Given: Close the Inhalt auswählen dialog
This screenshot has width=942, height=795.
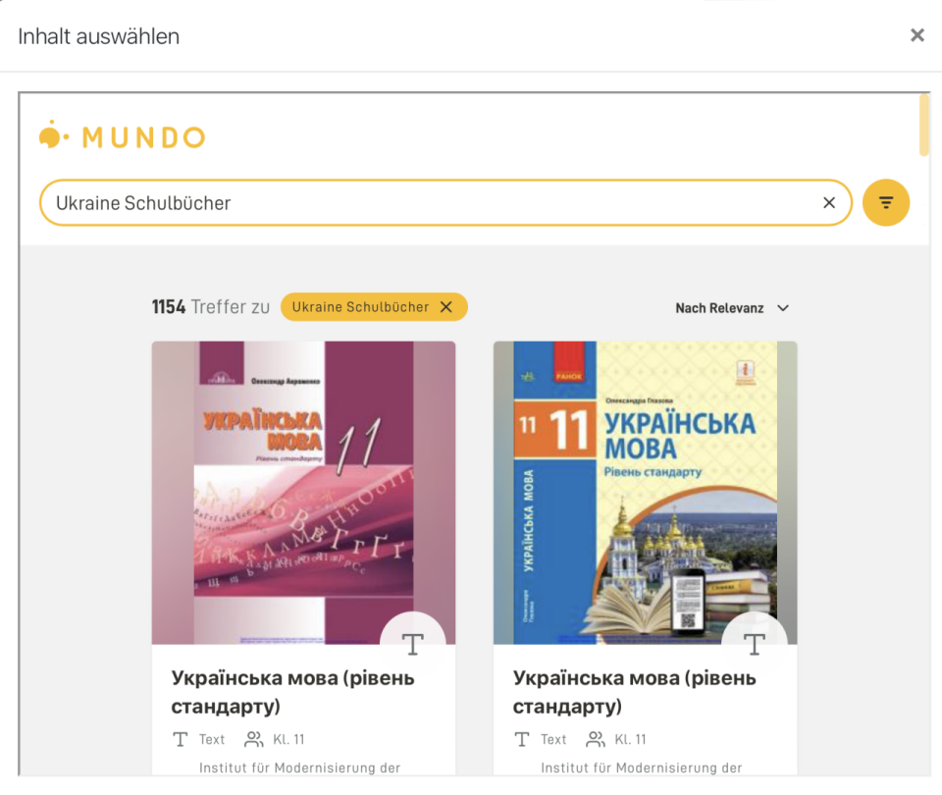Looking at the screenshot, I should click(x=917, y=35).
